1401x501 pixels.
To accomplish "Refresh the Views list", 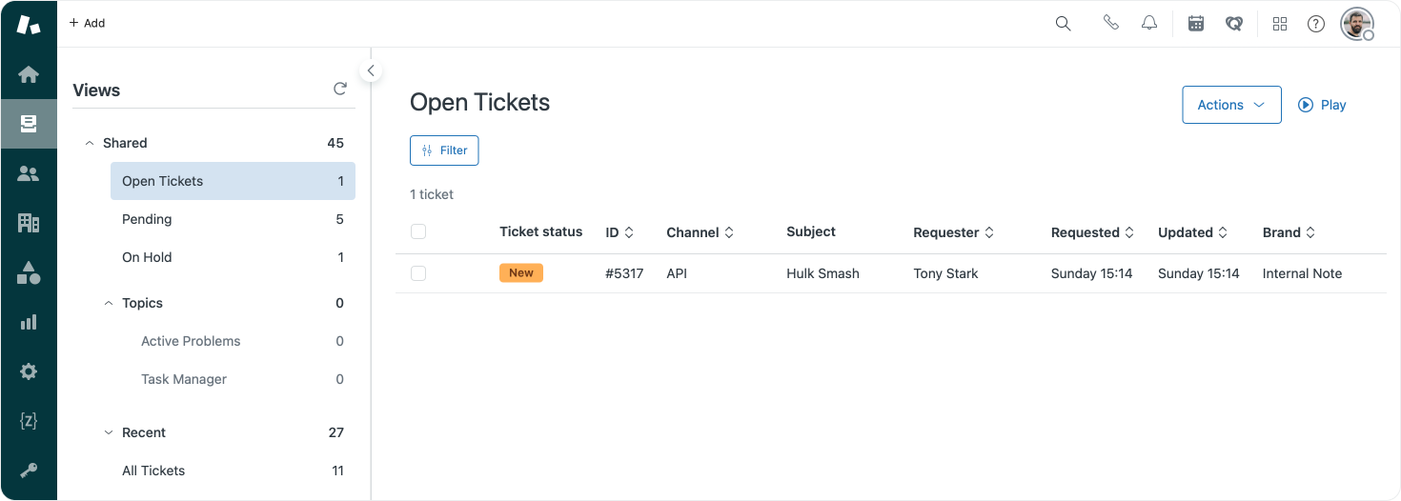I will 340,90.
